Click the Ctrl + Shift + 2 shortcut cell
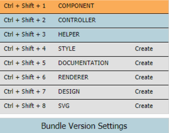169x133 pixels. (25, 20)
